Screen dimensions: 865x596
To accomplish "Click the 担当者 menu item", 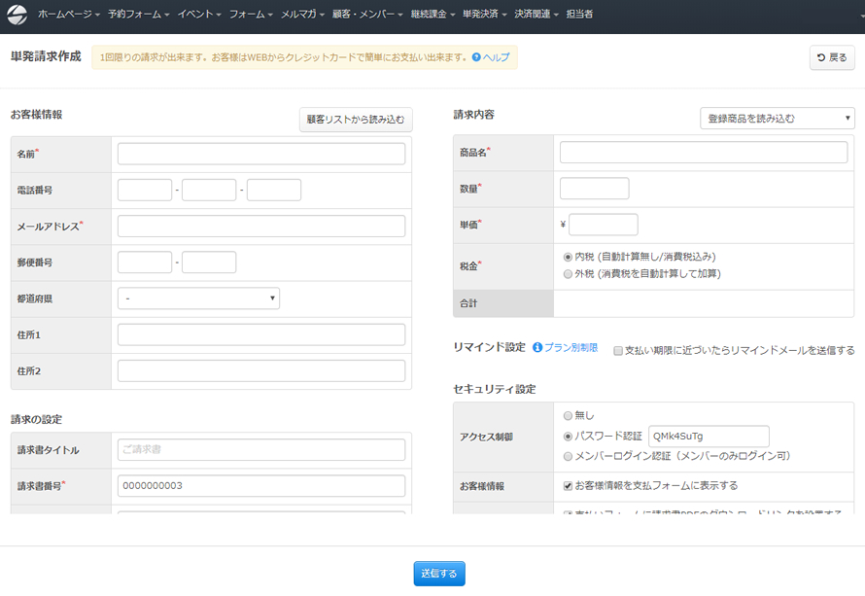I will point(579,15).
